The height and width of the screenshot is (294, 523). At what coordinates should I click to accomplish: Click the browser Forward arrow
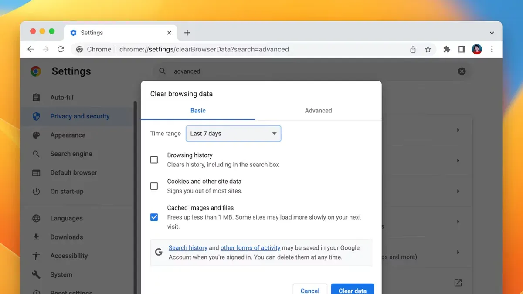45,49
